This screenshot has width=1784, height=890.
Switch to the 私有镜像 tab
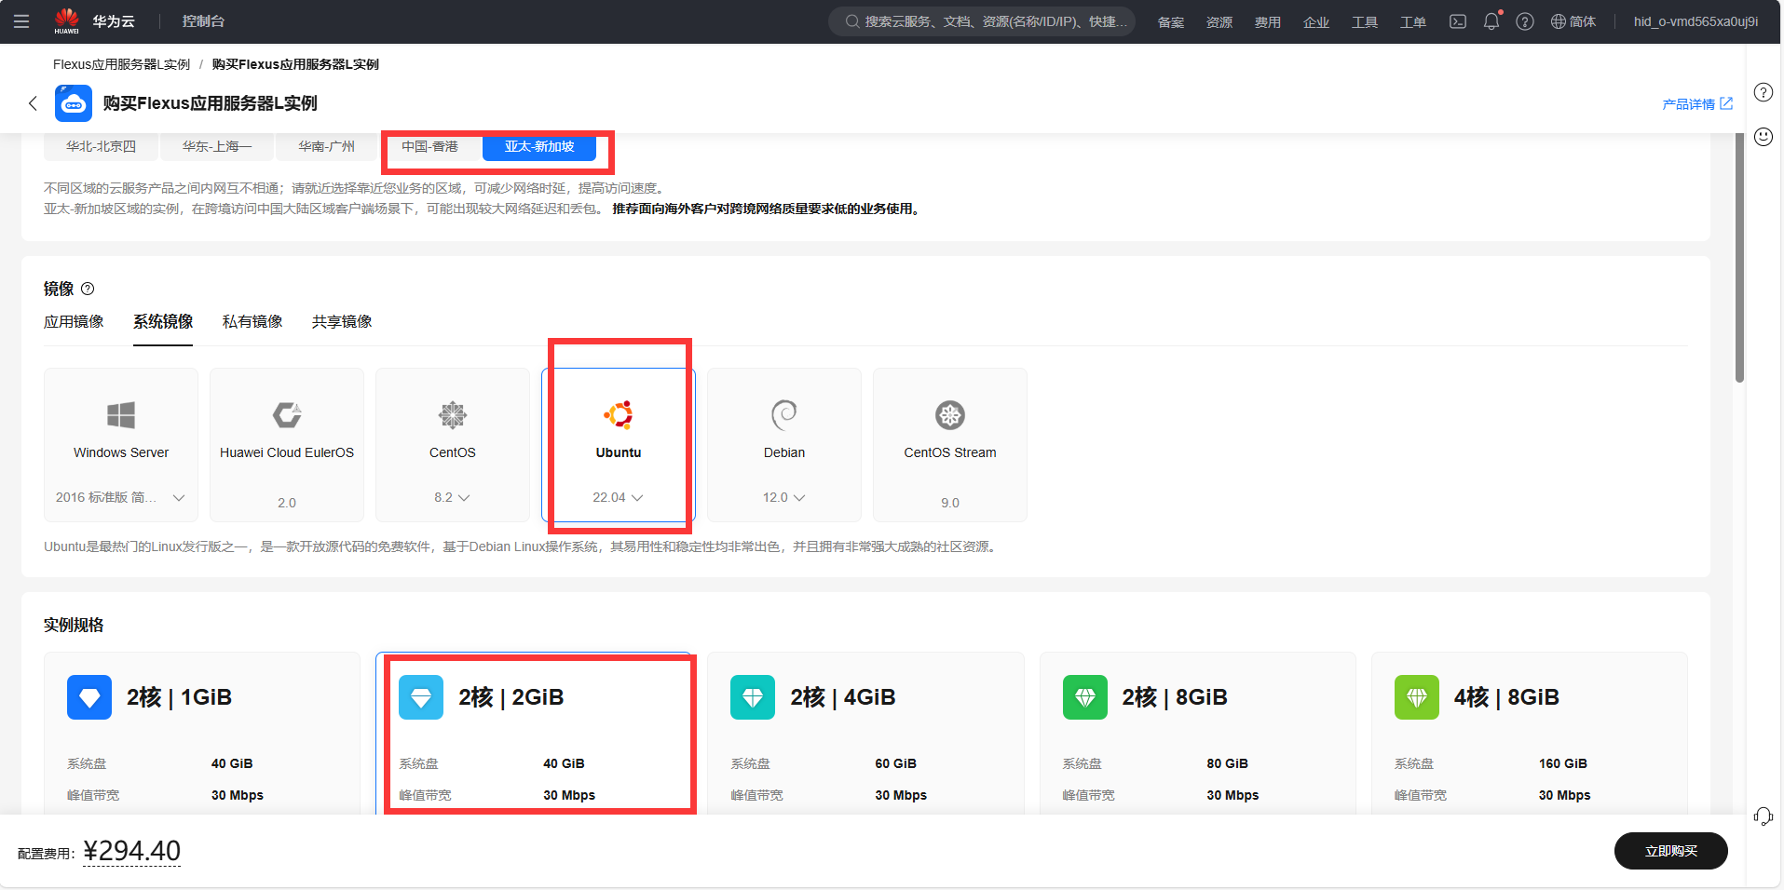(252, 321)
